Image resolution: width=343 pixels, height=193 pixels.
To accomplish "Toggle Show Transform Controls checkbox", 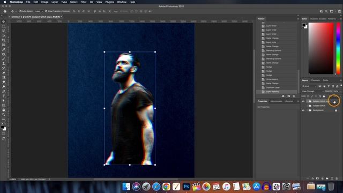I will [x=46, y=11].
